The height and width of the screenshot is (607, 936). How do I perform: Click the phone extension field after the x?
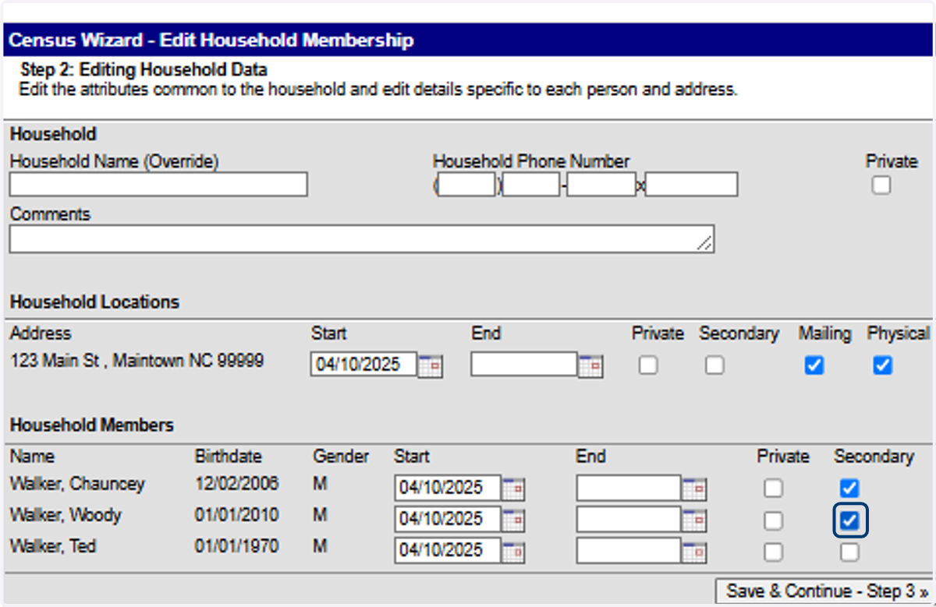(691, 185)
